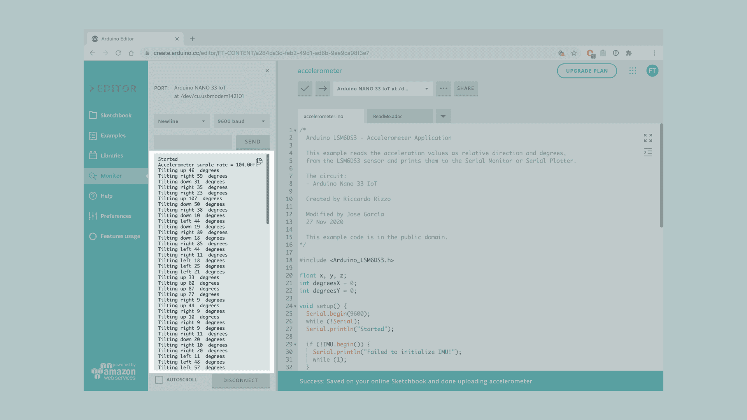Click the auto-indent code icon

(648, 152)
